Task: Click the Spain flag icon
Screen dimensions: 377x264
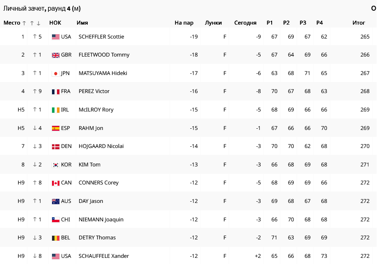Action: [56, 128]
